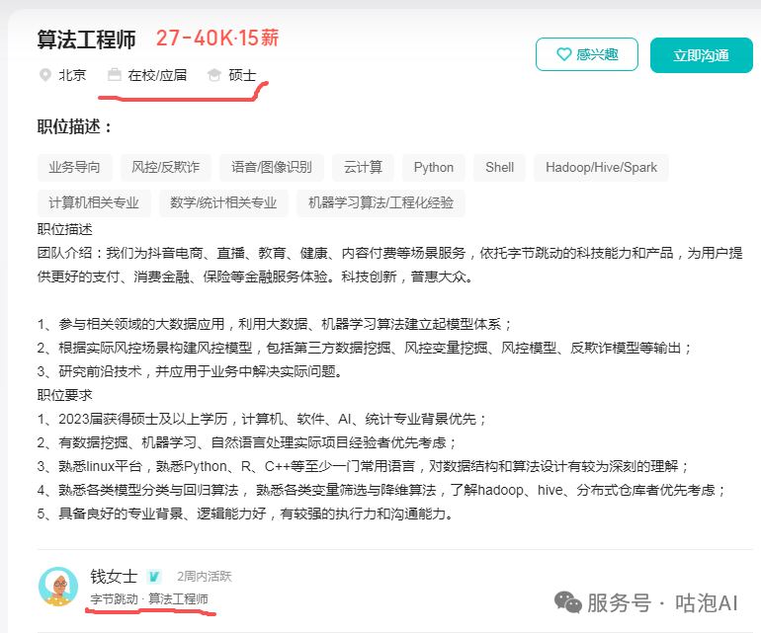
Task: Select the Shell tag
Action: point(499,167)
